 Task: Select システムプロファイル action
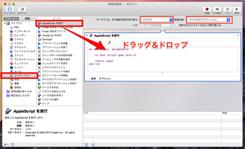pos(54,67)
